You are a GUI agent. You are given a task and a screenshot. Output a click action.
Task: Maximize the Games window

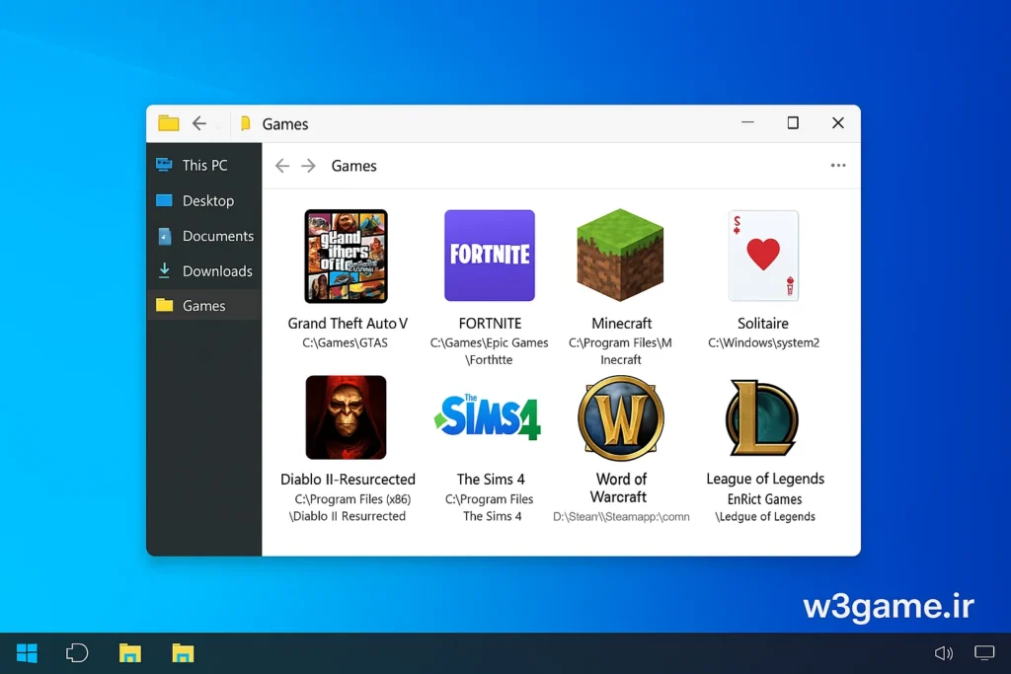pyautogui.click(x=793, y=122)
